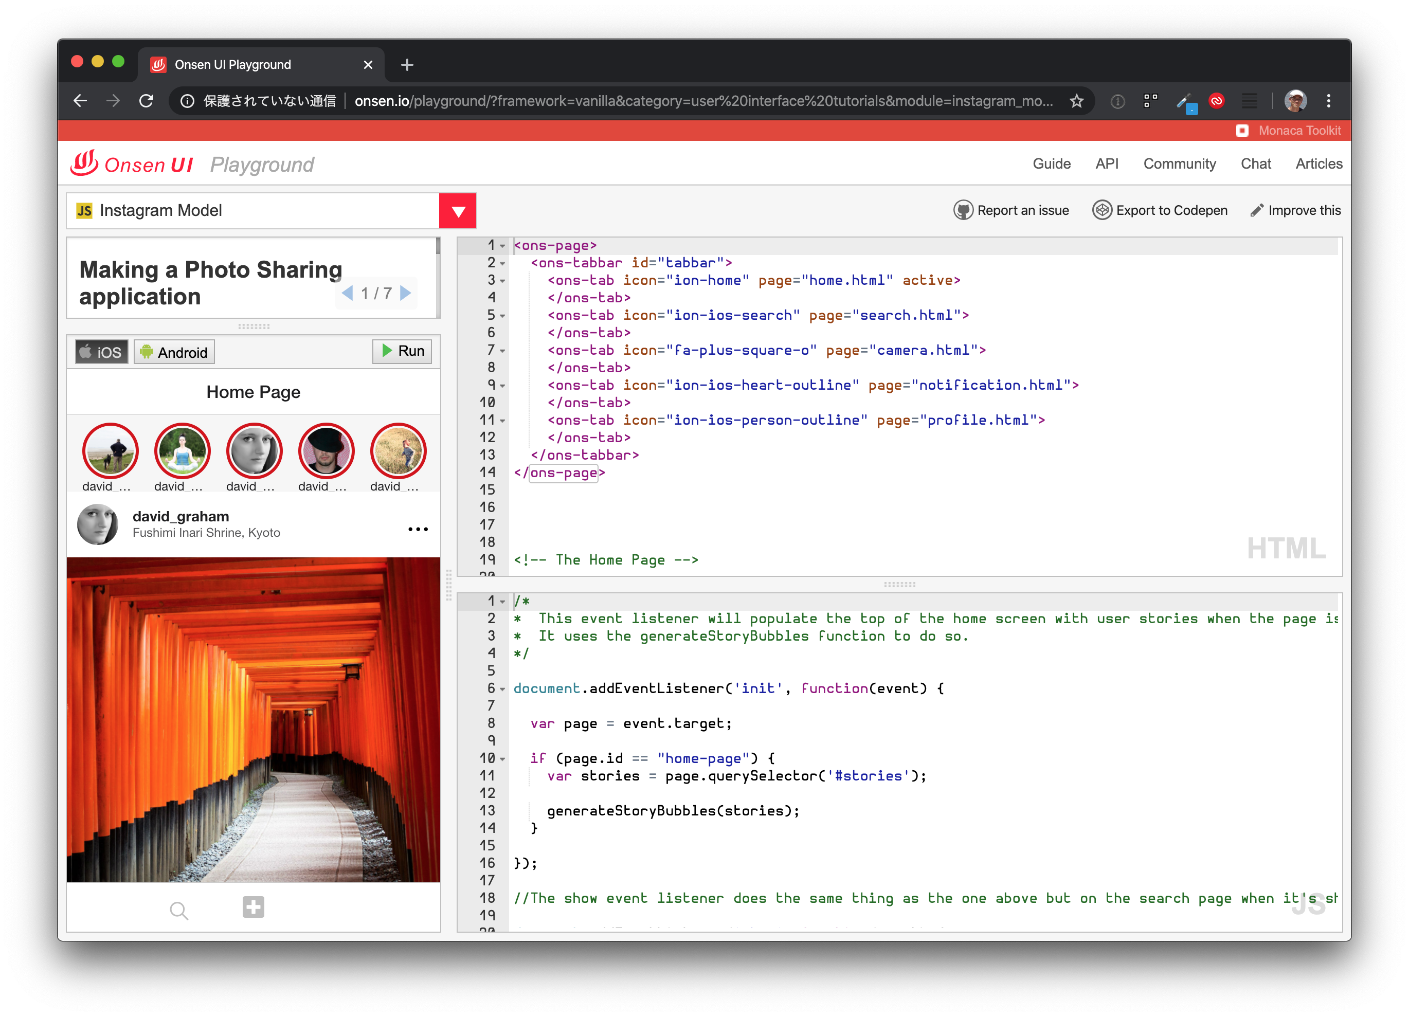
Task: Click the Chrome profile avatar
Action: [1295, 101]
